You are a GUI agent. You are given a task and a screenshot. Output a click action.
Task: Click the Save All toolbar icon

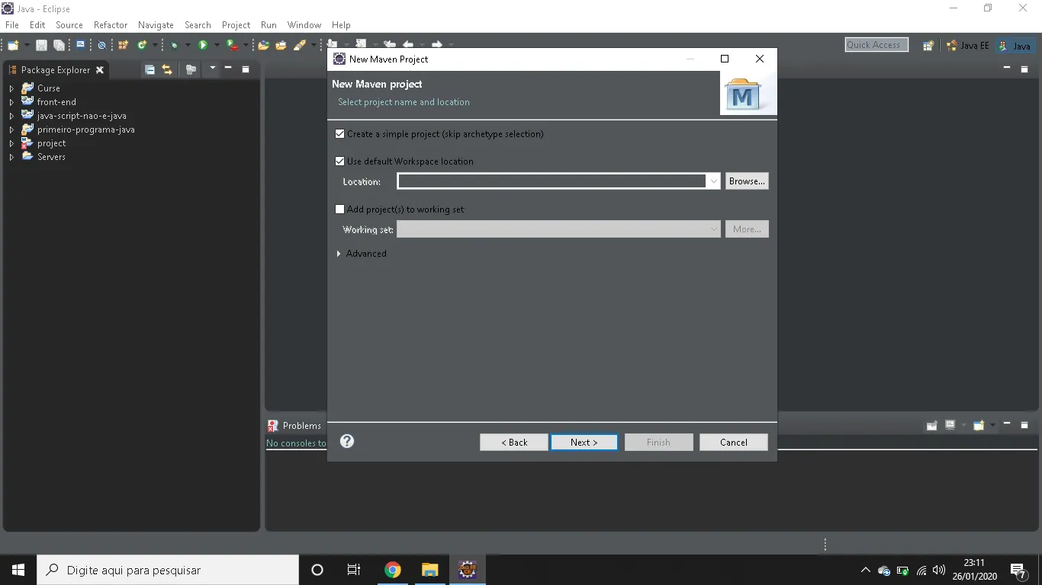(x=59, y=46)
